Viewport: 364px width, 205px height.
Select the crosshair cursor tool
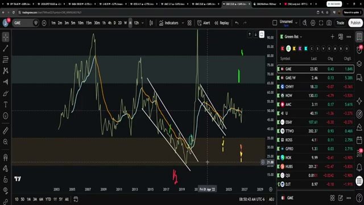point(6,37)
